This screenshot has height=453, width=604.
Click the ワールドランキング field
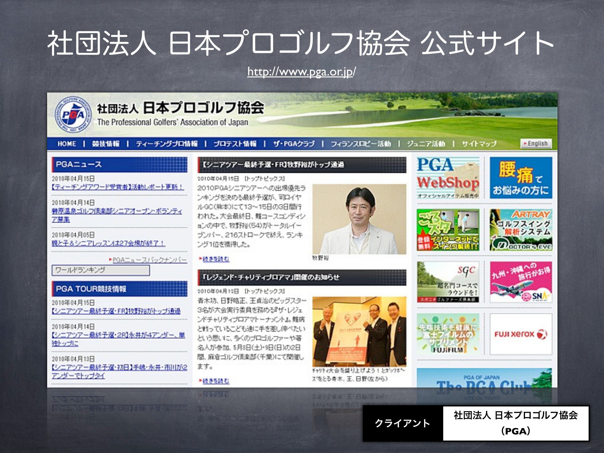[101, 270]
